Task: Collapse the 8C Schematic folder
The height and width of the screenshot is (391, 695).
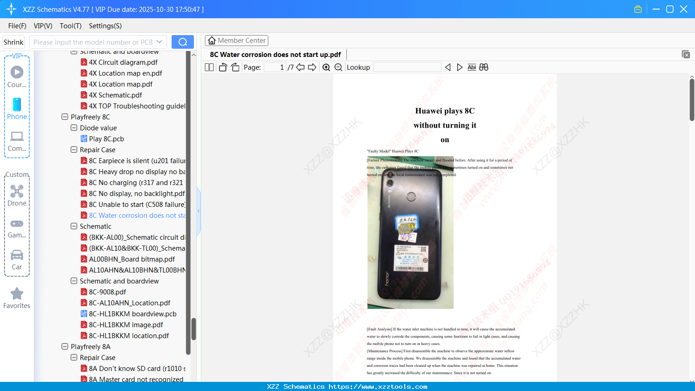Action: [x=74, y=226]
